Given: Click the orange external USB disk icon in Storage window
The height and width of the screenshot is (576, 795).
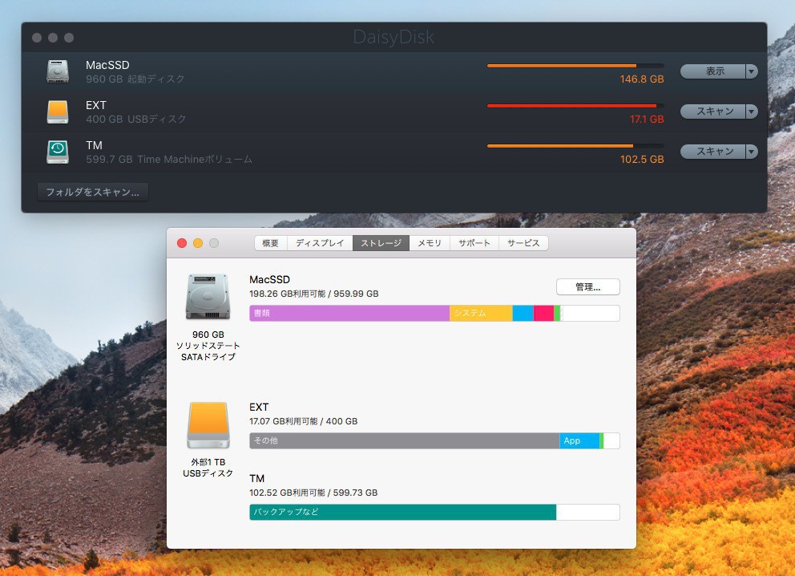Looking at the screenshot, I should [208, 425].
